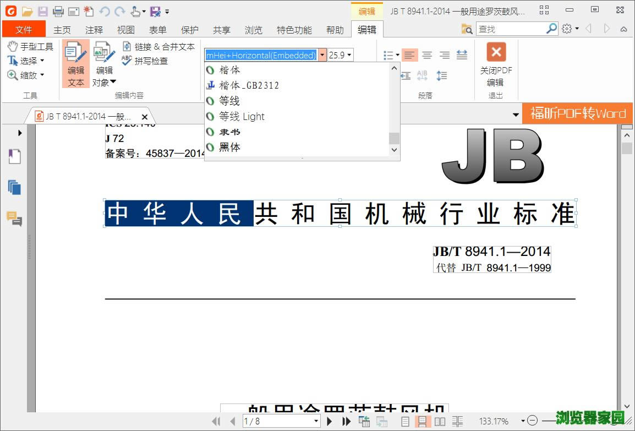Image resolution: width=635 pixels, height=431 pixels.
Task: Switch to the 保护 (Protect) tab
Action: [189, 30]
